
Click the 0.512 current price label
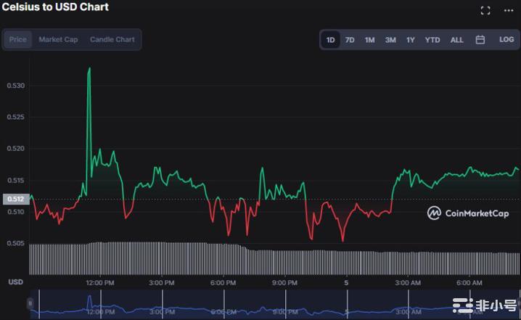pyautogui.click(x=15, y=199)
